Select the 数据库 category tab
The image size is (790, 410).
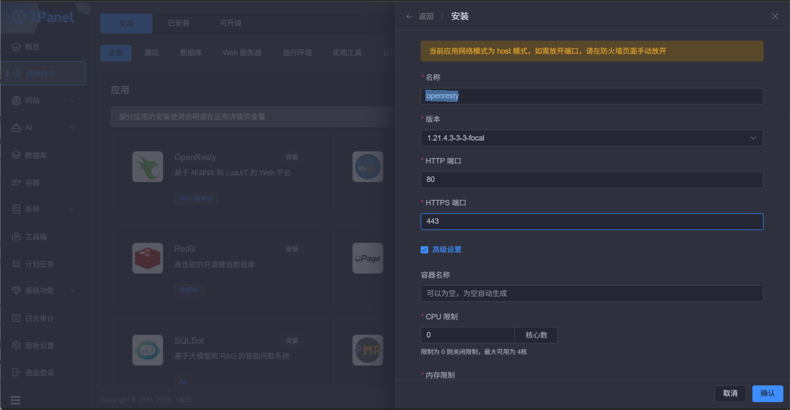coord(191,53)
